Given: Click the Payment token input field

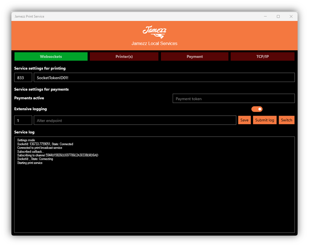Looking at the screenshot, I should [233, 99].
